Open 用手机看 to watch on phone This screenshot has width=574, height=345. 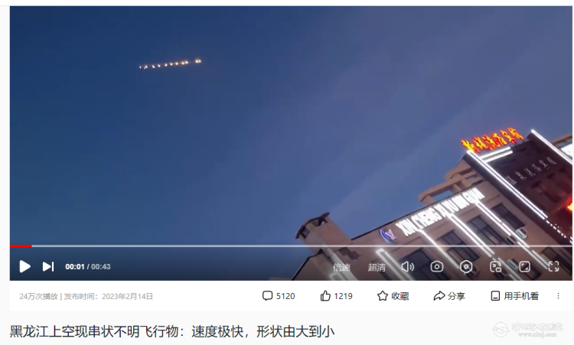tap(514, 295)
